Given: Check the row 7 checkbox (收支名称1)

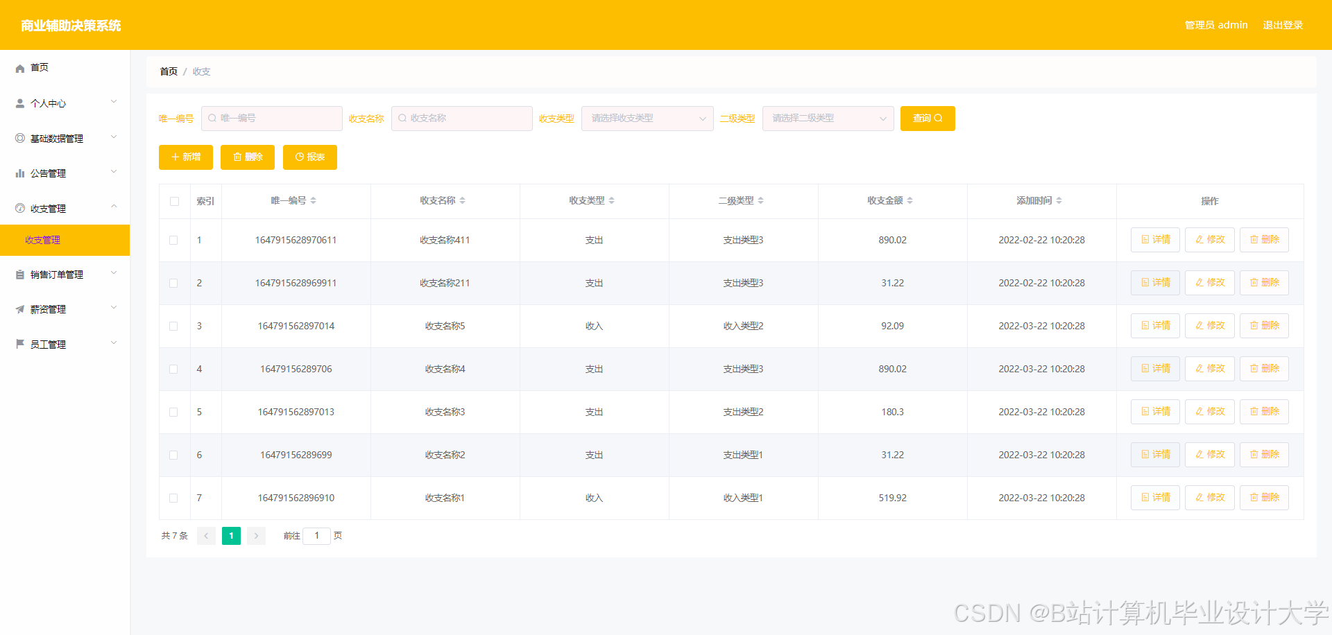Looking at the screenshot, I should 173,498.
